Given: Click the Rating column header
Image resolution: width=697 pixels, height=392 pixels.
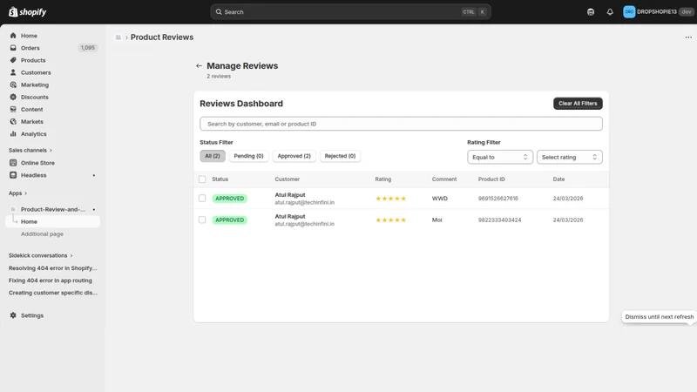Looking at the screenshot, I should click(x=382, y=179).
